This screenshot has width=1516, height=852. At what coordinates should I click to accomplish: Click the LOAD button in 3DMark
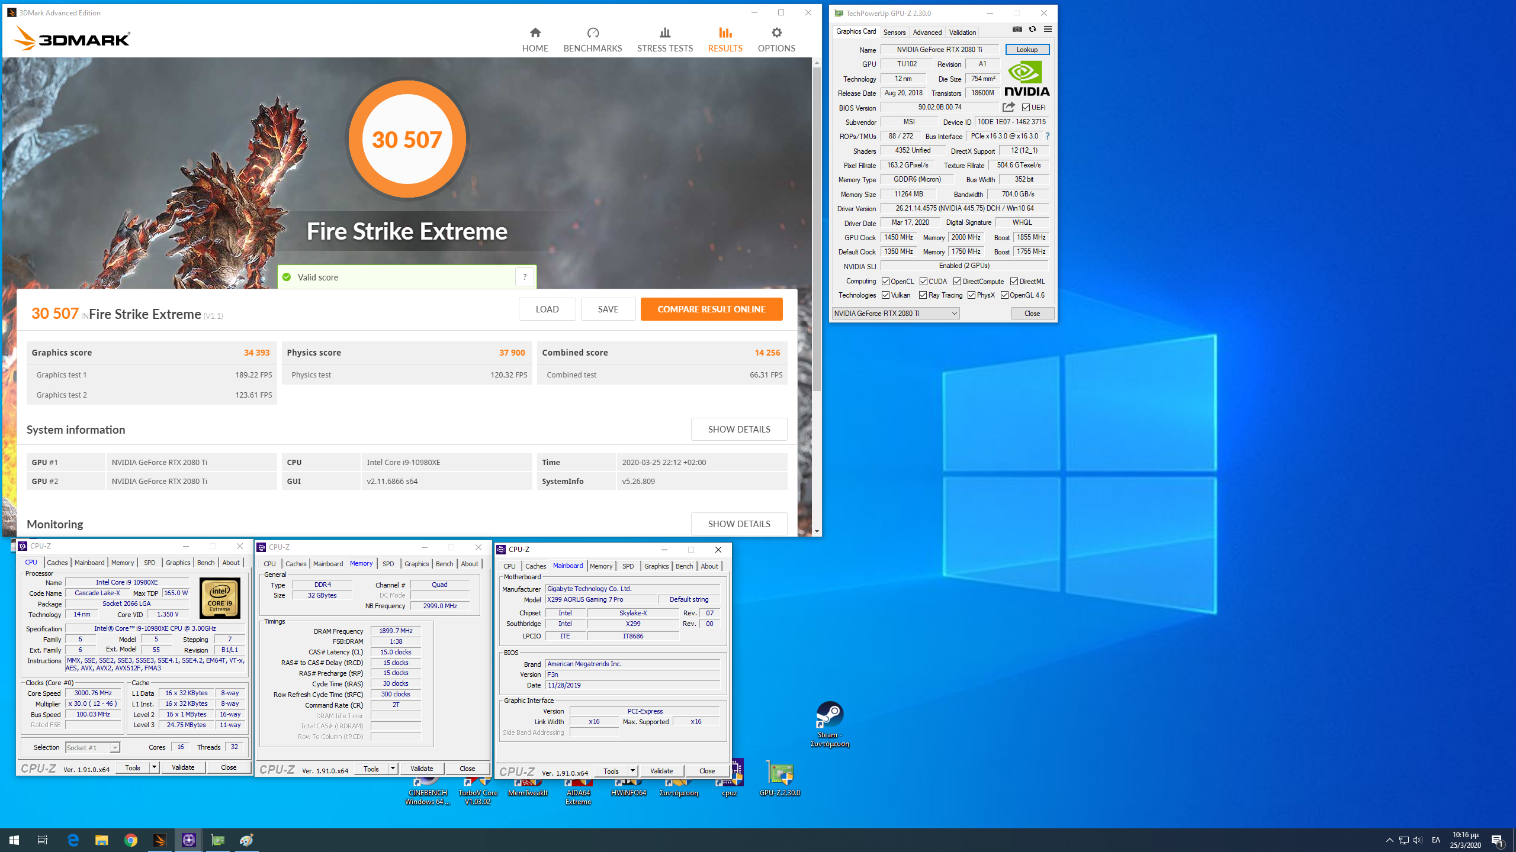click(547, 309)
